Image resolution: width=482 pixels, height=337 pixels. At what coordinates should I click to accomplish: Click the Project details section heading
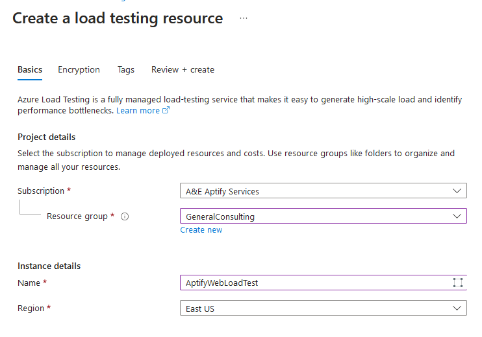click(x=46, y=137)
